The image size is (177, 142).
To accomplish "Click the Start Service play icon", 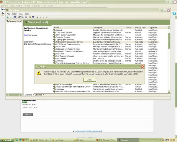I will click(37, 17).
